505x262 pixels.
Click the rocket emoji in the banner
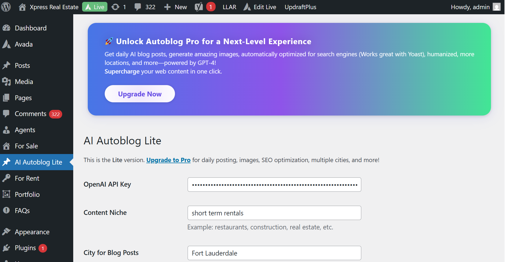click(x=109, y=41)
